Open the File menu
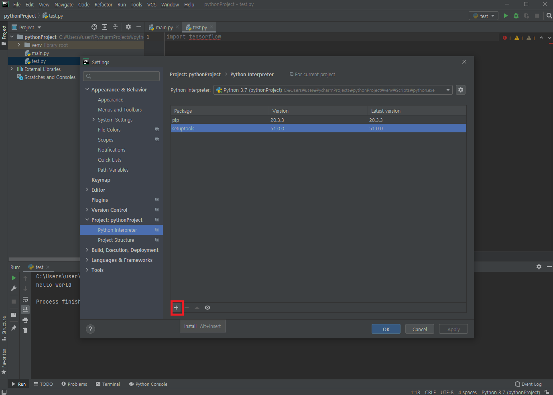Image resolution: width=553 pixels, height=395 pixels. click(17, 4)
